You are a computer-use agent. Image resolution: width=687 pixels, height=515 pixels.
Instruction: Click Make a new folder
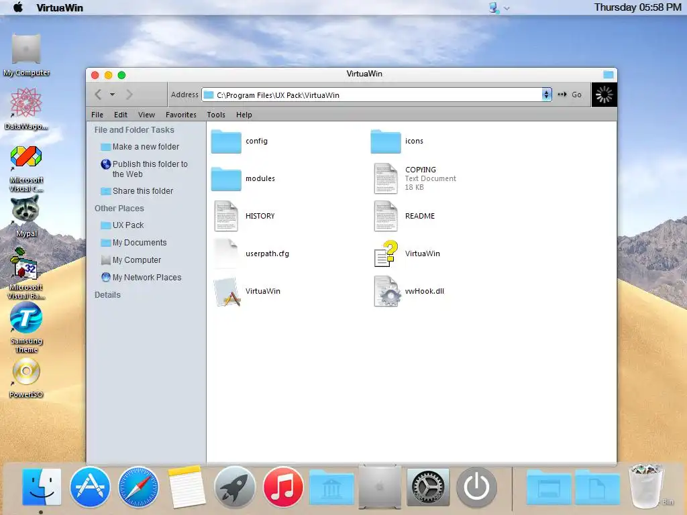point(140,147)
